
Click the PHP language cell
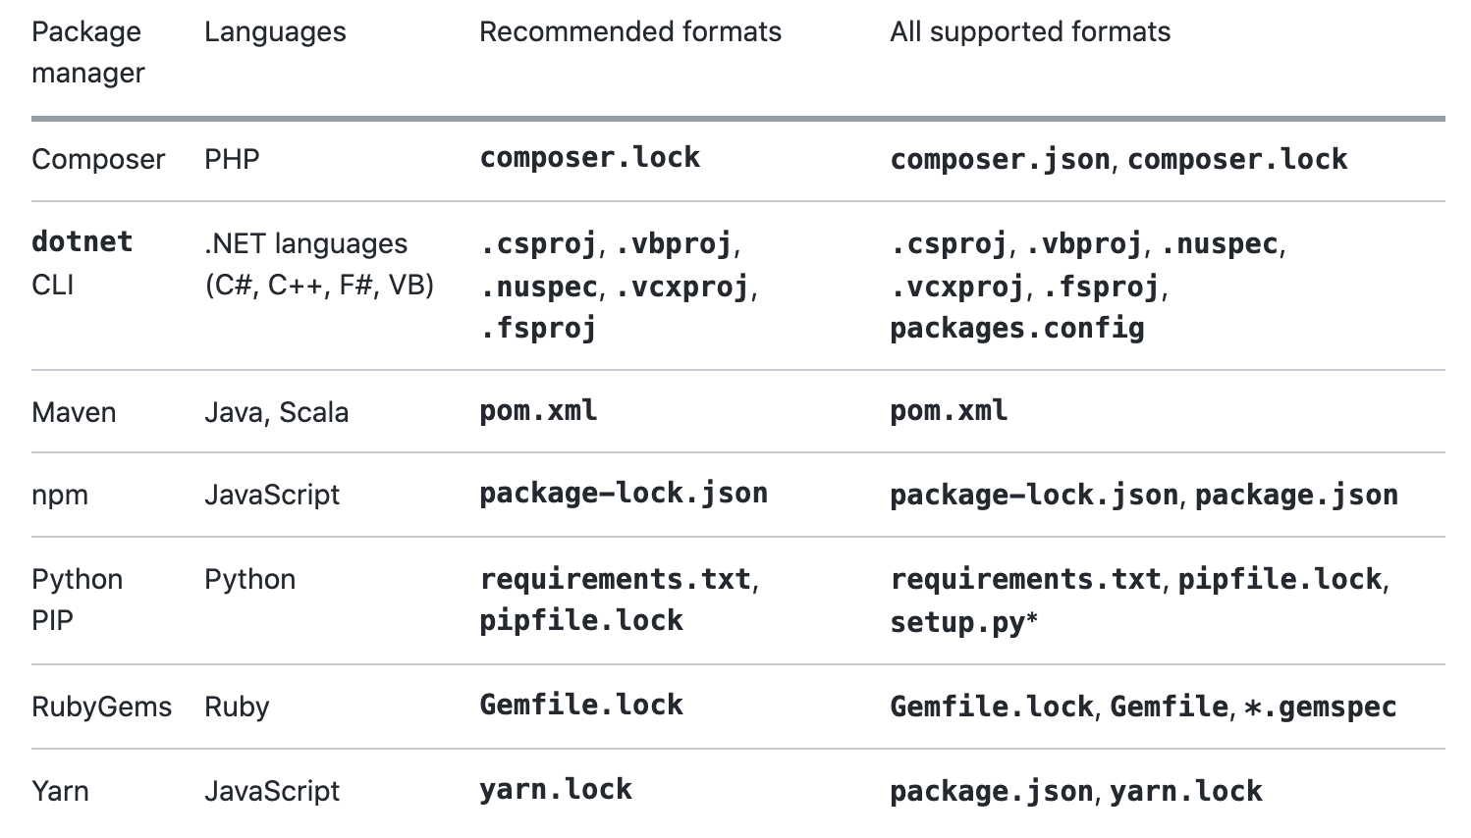click(232, 160)
